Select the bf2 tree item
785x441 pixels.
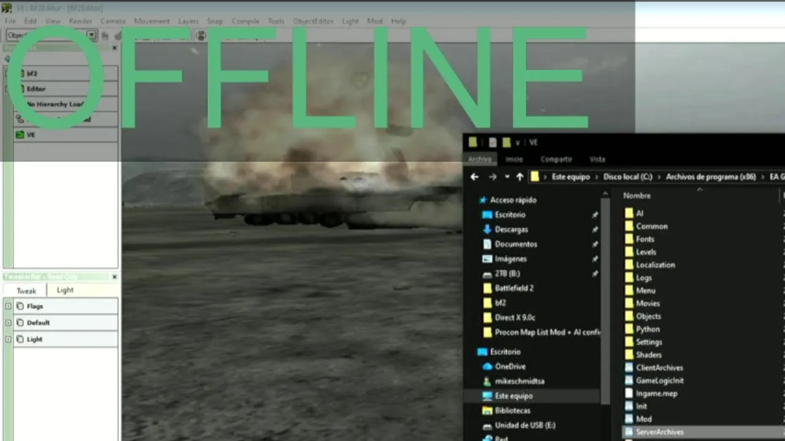[x=65, y=73]
